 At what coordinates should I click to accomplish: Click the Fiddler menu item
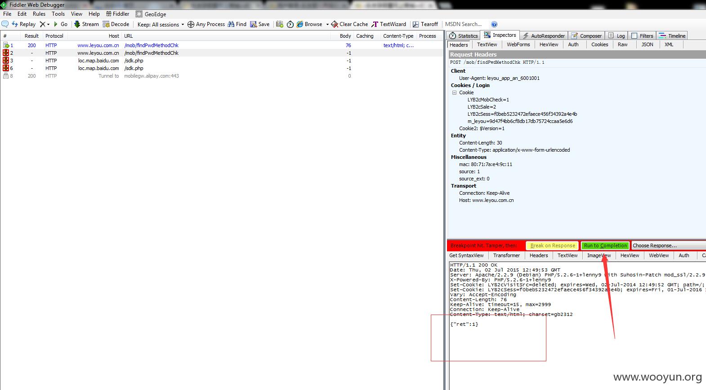pos(117,14)
